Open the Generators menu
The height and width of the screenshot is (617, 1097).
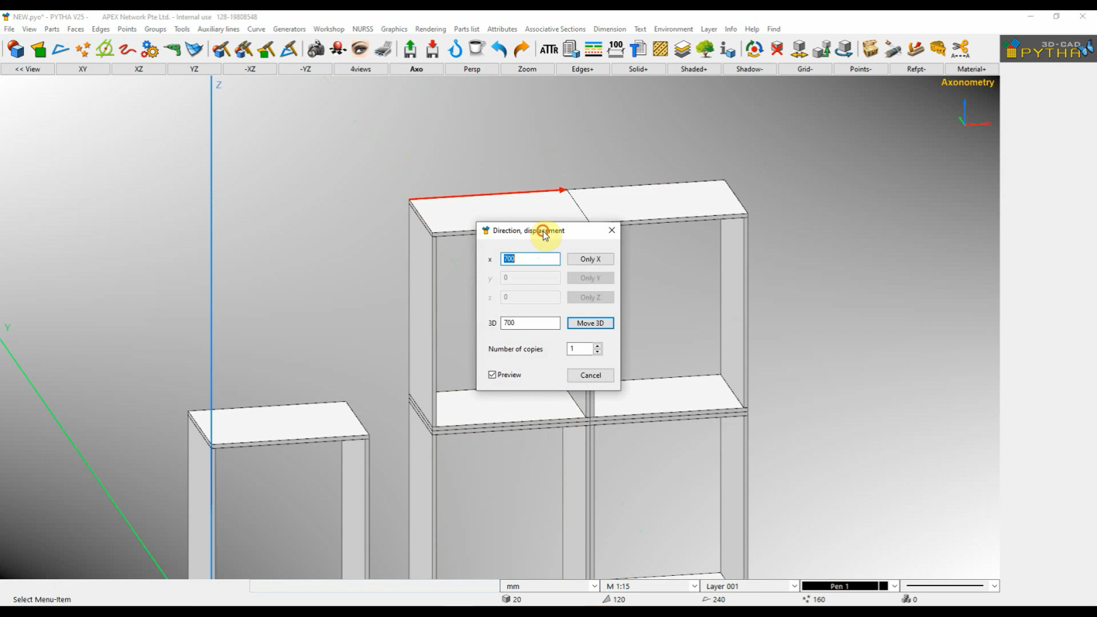tap(289, 29)
